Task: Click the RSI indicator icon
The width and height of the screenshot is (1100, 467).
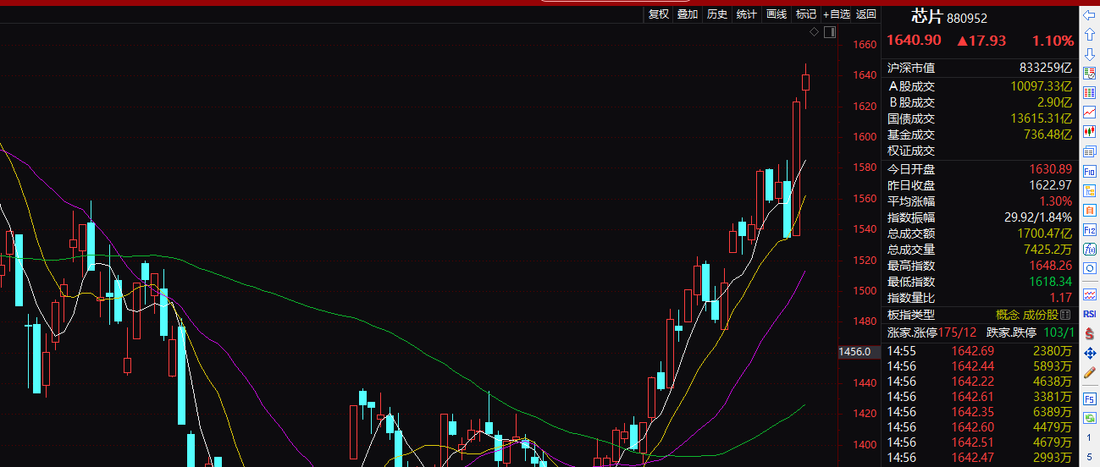Action: [x=1090, y=313]
